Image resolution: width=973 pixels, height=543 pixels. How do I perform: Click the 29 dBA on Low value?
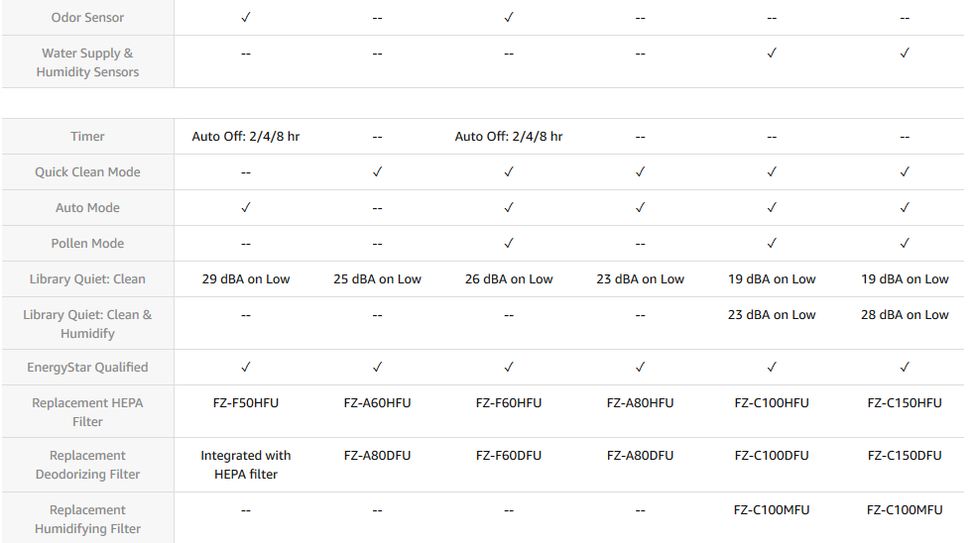(246, 279)
